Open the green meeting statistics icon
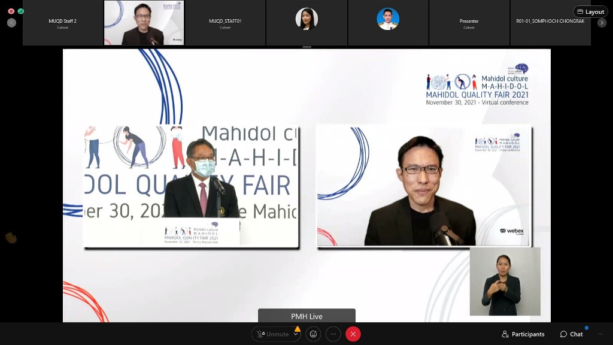The image size is (613, 345). 21,11
